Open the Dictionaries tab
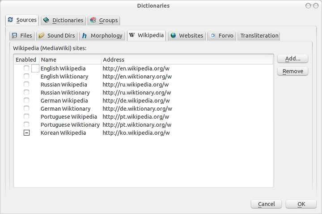Screen dimensions: 322x214 click(63, 20)
